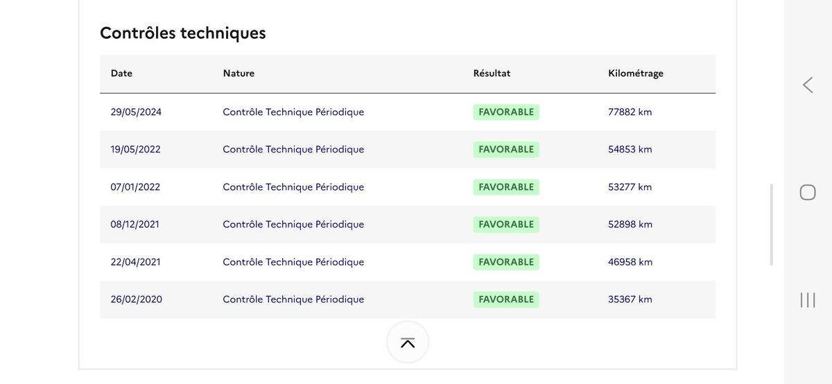This screenshot has width=832, height=384.
Task: Click the 77882 km mileage value
Action: pyautogui.click(x=630, y=112)
